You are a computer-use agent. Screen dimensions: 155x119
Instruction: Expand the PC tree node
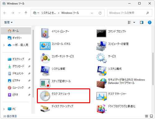(x=4, y=109)
